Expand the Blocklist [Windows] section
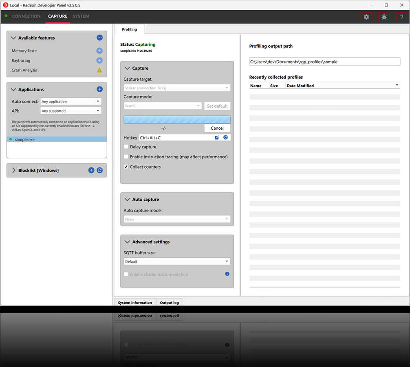Image resolution: width=410 pixels, height=367 pixels. (x=13, y=170)
